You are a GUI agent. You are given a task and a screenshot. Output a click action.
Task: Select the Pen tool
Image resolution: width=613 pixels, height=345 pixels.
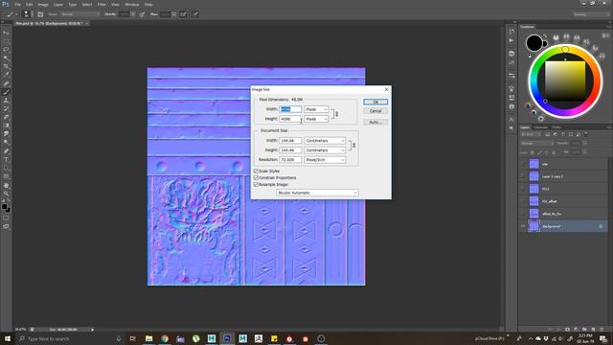(6, 151)
